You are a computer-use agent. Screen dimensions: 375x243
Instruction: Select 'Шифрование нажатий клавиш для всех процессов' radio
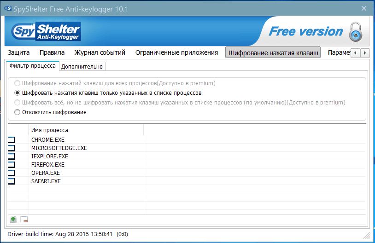[17, 83]
